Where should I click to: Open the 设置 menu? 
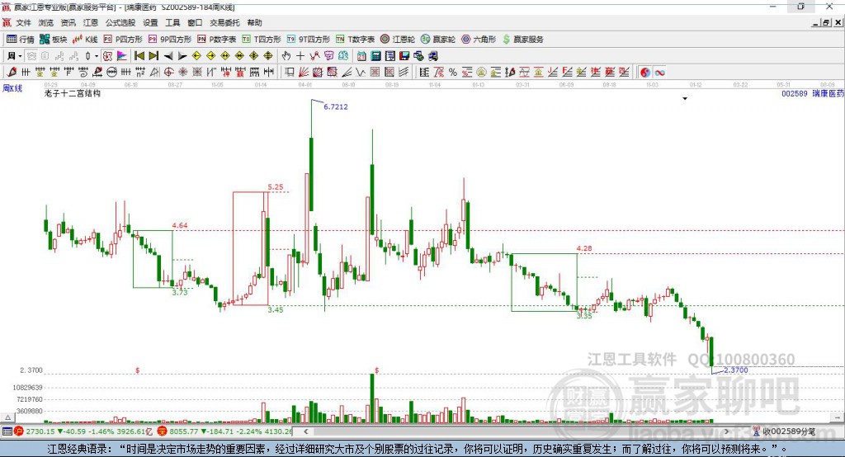[150, 22]
